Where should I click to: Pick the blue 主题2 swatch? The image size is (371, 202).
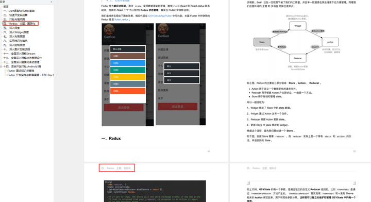pos(128,63)
